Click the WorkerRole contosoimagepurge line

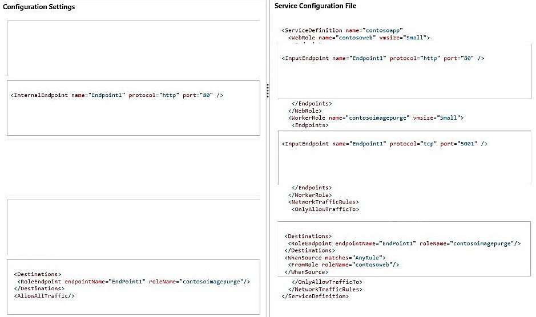point(376,118)
